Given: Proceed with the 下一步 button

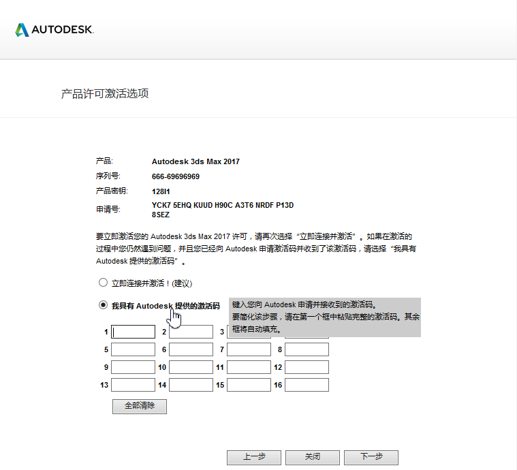Looking at the screenshot, I should (x=371, y=458).
